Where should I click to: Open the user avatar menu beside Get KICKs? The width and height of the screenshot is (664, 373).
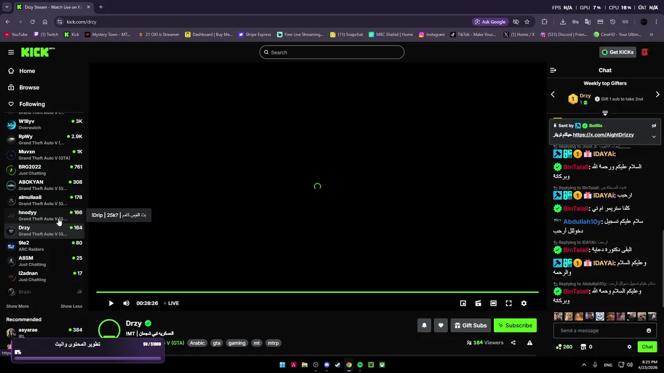(645, 52)
